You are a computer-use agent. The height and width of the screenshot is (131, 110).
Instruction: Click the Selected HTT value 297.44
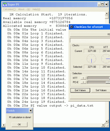coord(105,67)
